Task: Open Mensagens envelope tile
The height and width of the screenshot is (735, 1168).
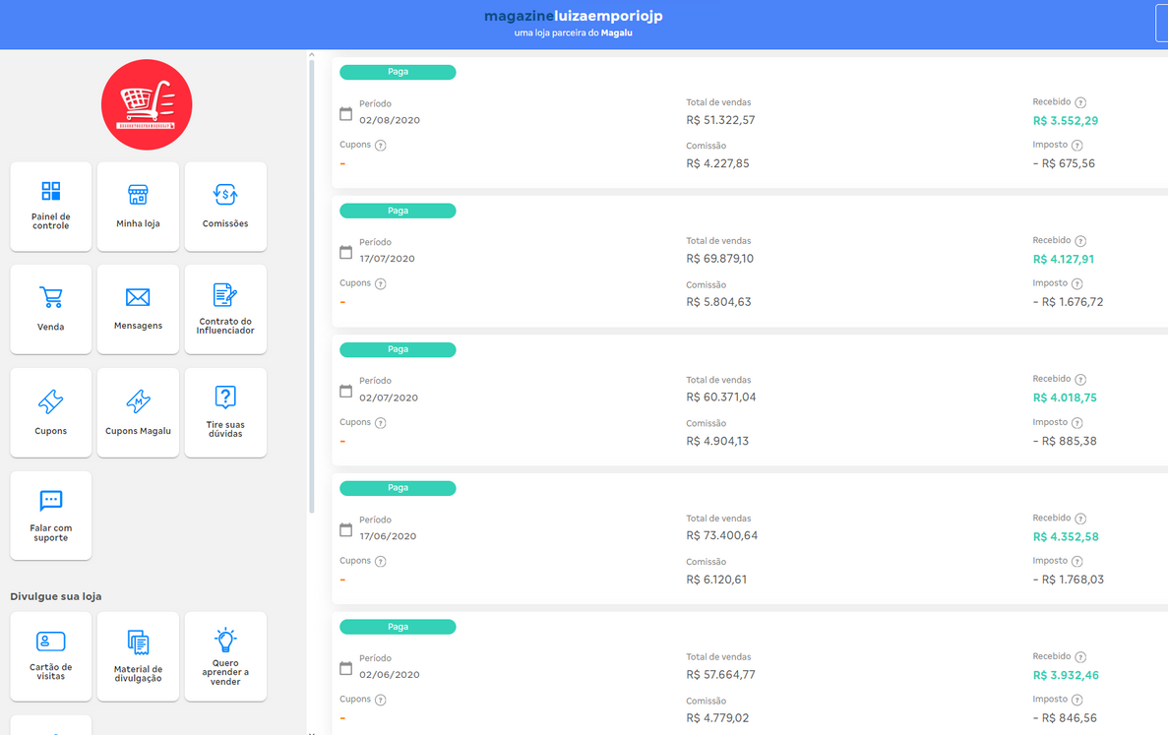Action: (x=138, y=309)
